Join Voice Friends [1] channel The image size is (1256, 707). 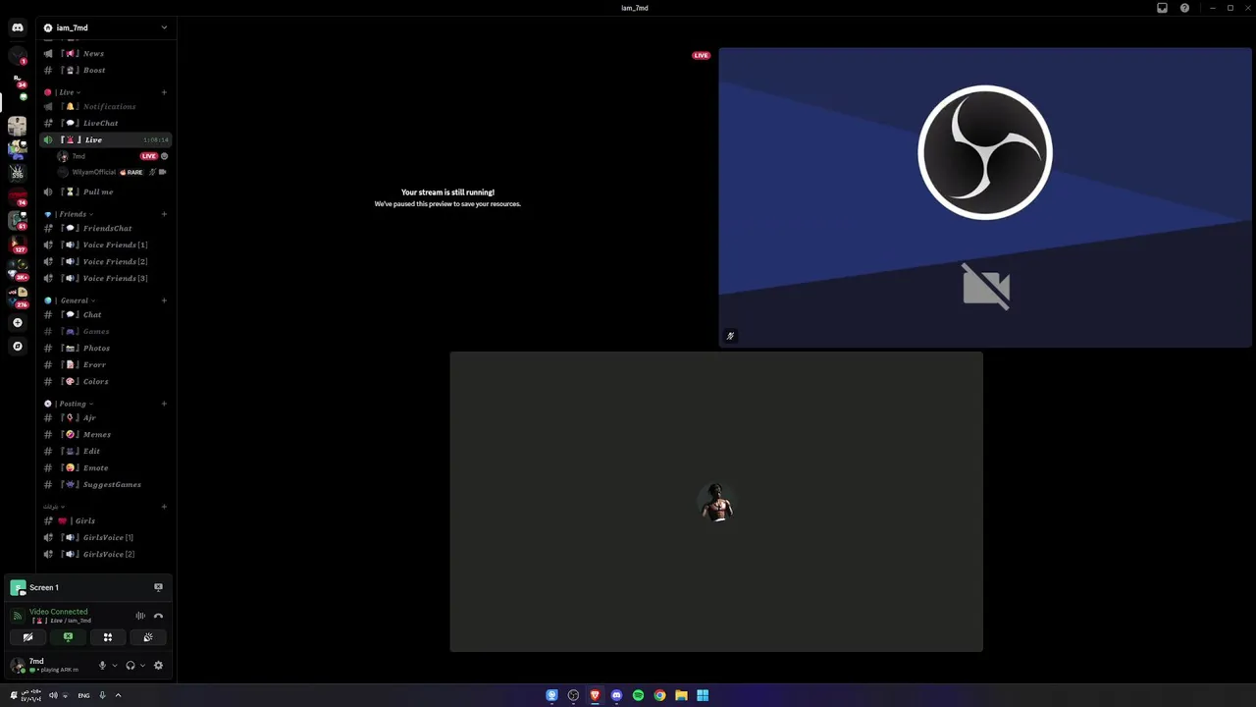[106, 245]
